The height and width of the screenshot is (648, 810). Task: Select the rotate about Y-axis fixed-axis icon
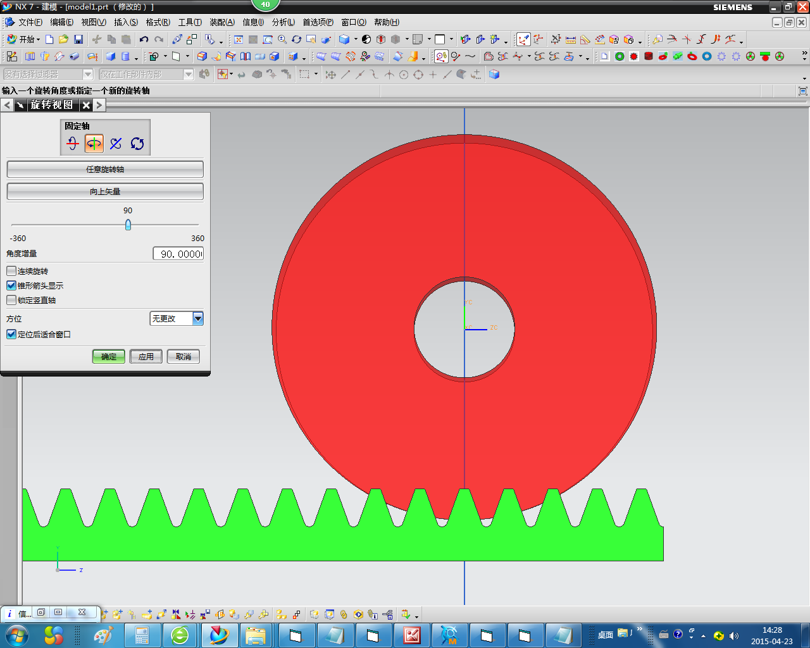click(x=94, y=144)
